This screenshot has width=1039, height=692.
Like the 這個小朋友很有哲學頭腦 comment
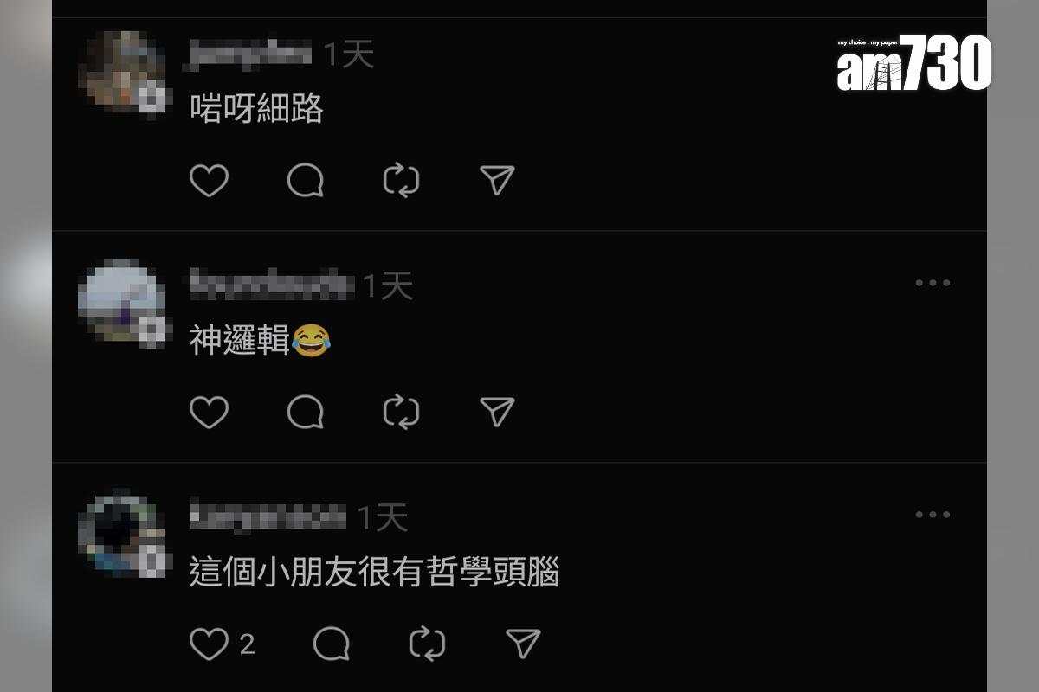(x=209, y=644)
